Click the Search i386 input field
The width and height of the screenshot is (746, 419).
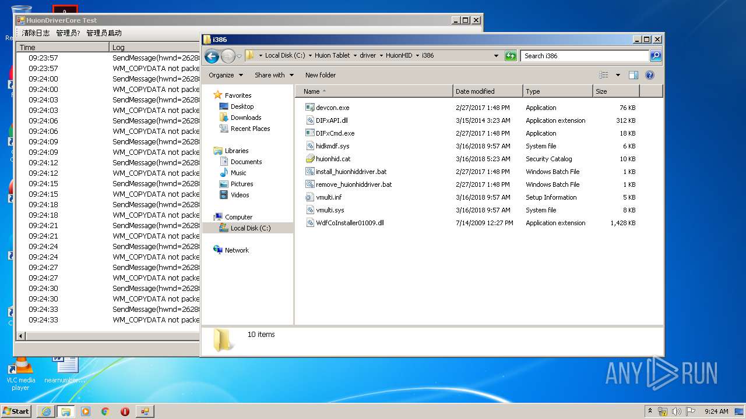pos(585,56)
